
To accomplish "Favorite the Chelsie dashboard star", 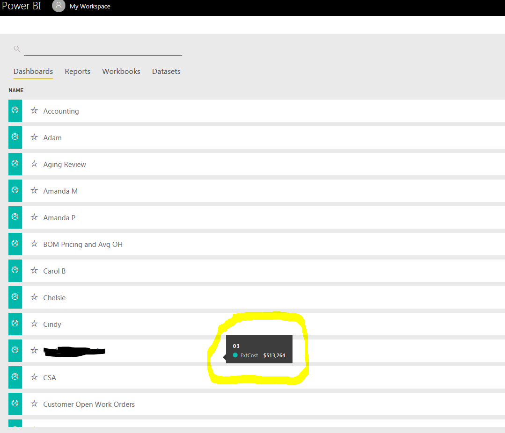I will [x=34, y=297].
